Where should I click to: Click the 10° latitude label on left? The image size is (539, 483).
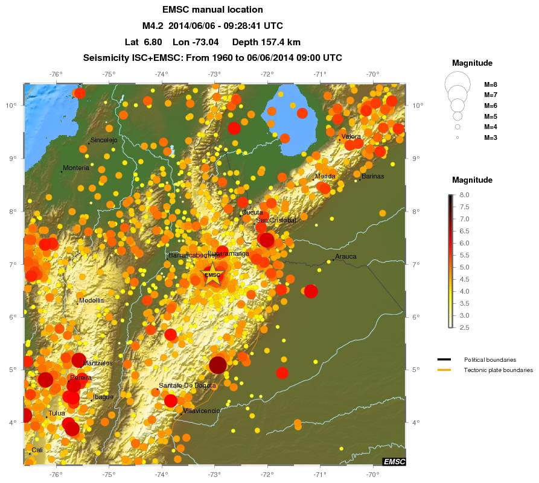click(11, 106)
